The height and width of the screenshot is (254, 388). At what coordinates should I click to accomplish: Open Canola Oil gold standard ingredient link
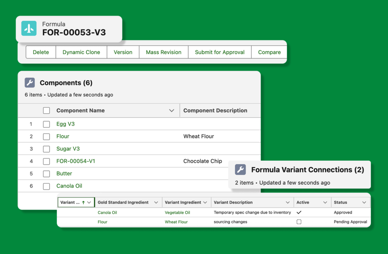pos(107,212)
